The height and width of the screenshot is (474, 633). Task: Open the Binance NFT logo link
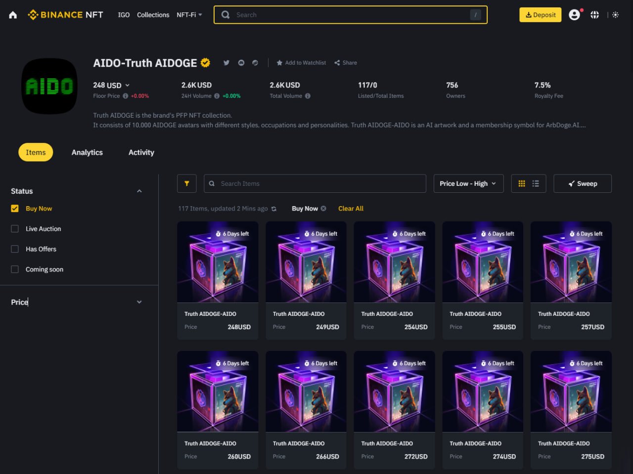pyautogui.click(x=65, y=15)
